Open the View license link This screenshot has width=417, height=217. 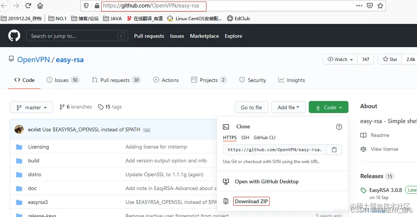tap(384, 149)
